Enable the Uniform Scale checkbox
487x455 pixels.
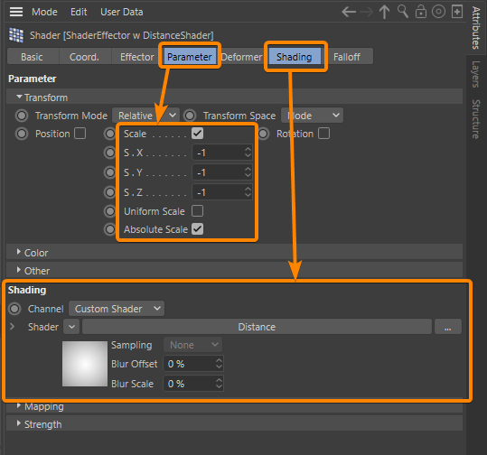[198, 211]
